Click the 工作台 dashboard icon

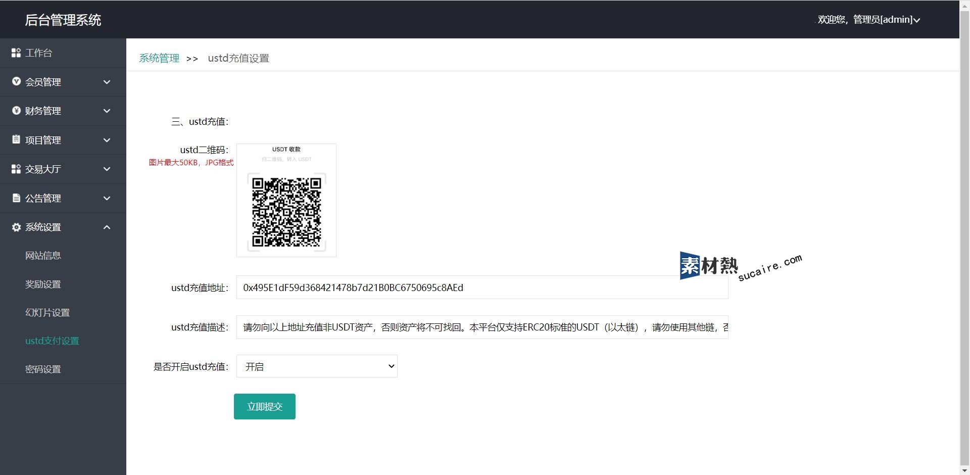(16, 53)
